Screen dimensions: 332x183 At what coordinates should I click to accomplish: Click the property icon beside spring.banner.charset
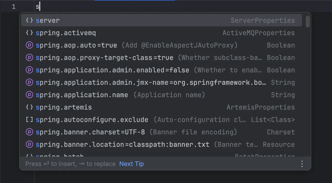pyautogui.click(x=29, y=132)
